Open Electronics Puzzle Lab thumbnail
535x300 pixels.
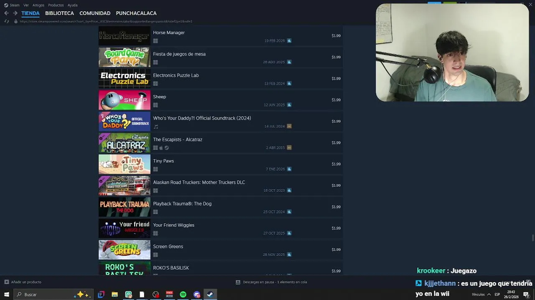point(125,78)
